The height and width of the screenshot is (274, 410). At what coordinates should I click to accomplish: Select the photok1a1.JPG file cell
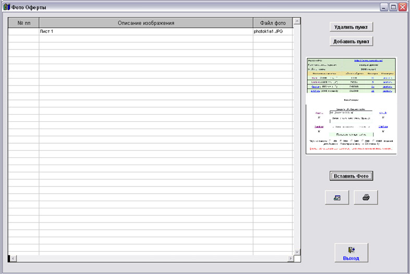273,32
